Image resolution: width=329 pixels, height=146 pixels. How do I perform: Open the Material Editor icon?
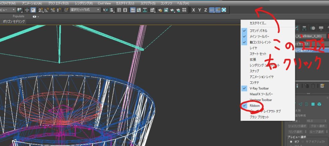[x=152, y=10]
